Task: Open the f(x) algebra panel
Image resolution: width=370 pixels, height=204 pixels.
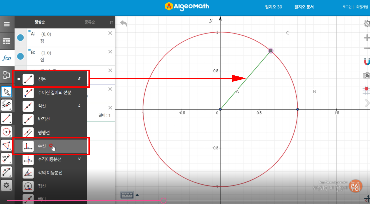Action: 7,58
